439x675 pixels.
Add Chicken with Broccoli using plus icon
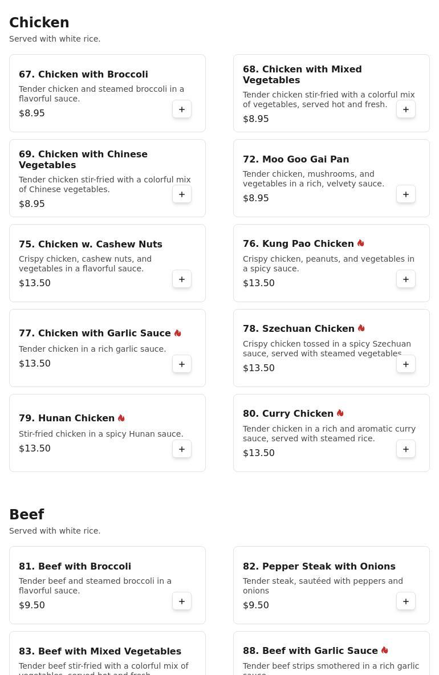pos(182,109)
